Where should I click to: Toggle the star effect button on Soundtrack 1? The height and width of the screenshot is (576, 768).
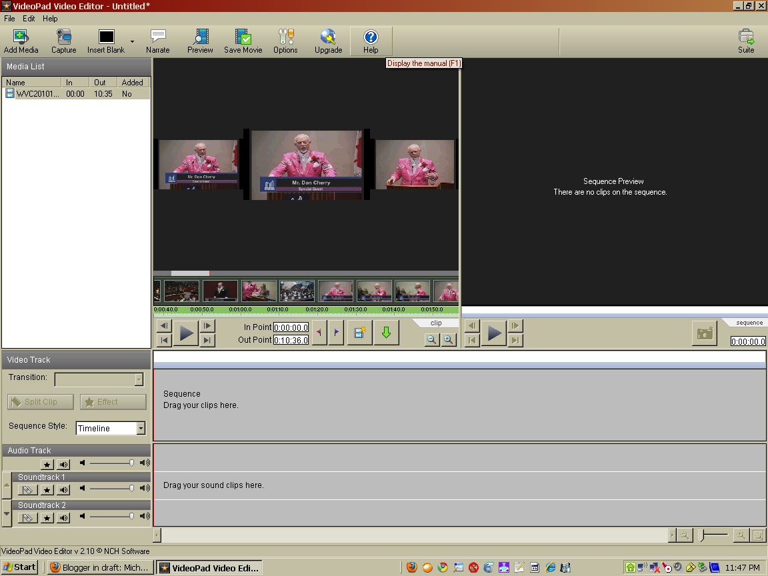click(x=47, y=489)
